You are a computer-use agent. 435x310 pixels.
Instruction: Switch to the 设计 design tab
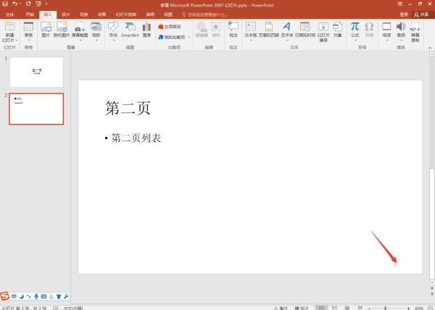click(65, 14)
